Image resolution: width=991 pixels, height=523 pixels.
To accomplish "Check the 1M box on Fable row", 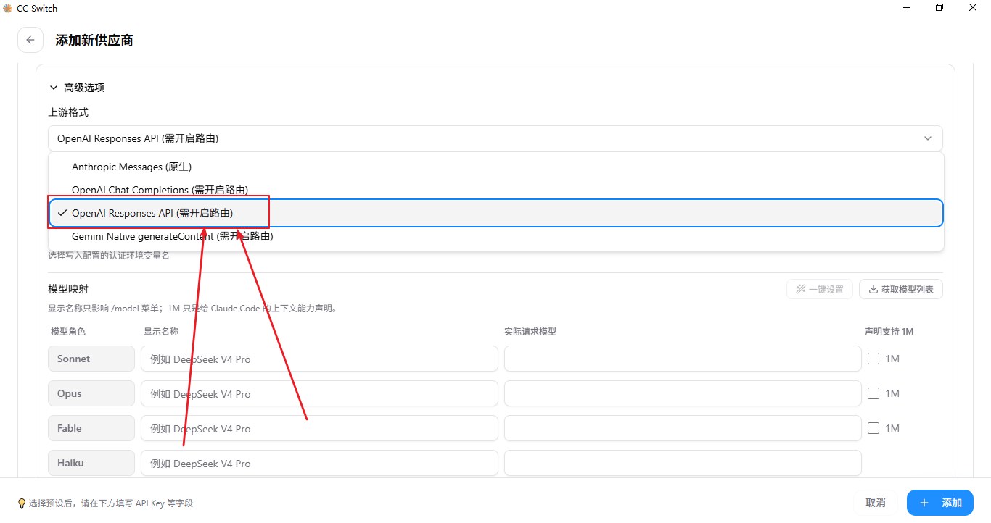I will pyautogui.click(x=873, y=428).
